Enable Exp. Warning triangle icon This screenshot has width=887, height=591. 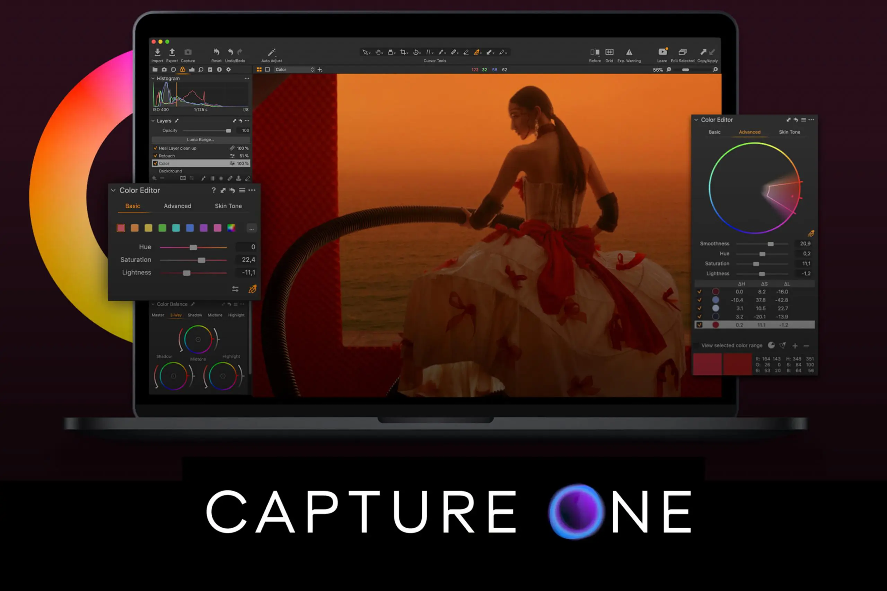(x=629, y=52)
